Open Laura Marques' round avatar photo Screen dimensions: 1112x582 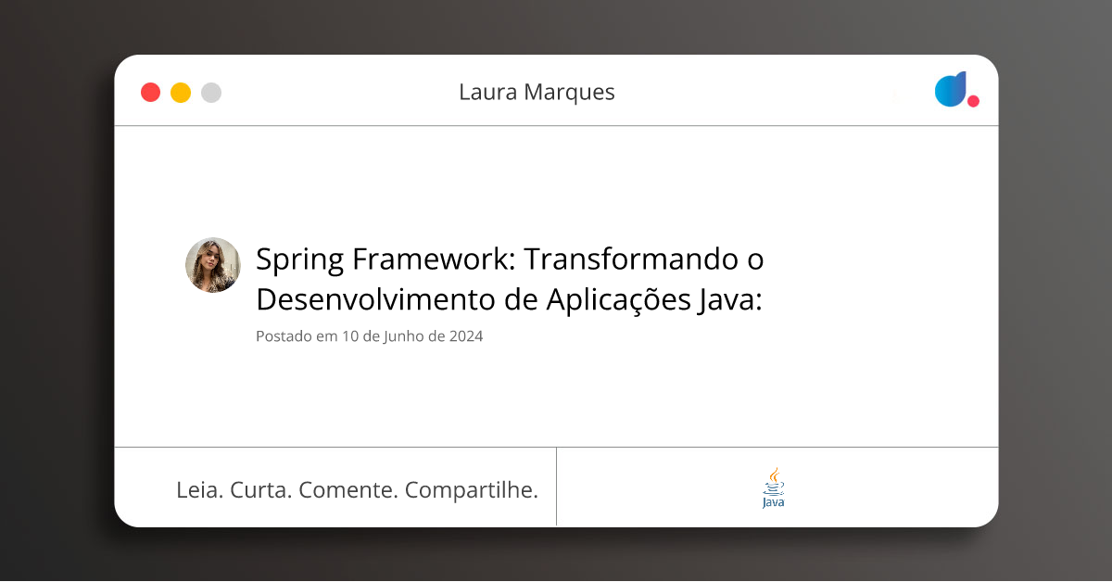click(x=213, y=265)
